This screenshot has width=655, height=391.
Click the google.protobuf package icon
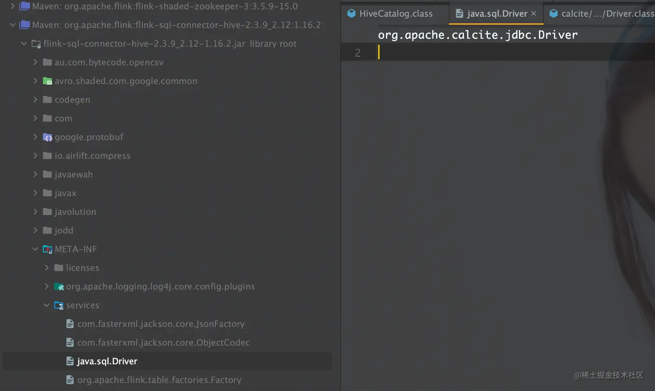(x=48, y=137)
